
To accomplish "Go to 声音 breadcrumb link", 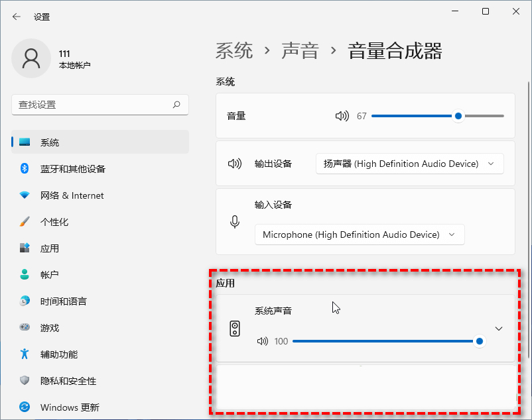I will tap(300, 51).
